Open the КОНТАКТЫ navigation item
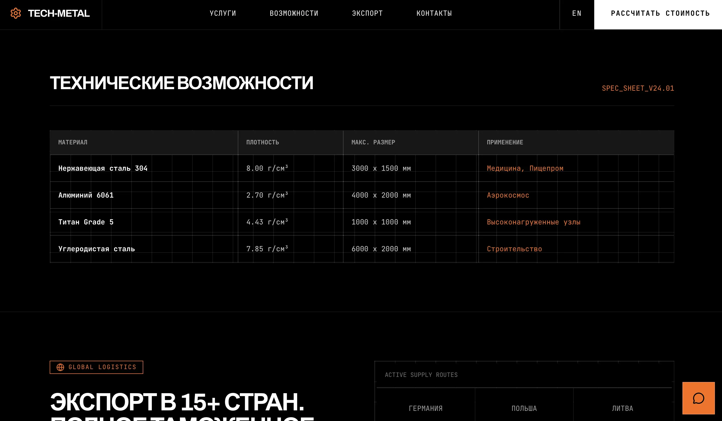Viewport: 722px width, 421px height. [434, 13]
